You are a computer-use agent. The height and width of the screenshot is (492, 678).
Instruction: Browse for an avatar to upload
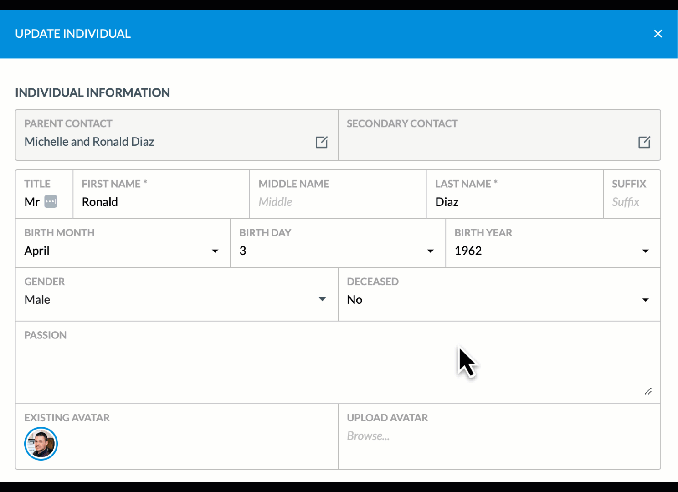[x=368, y=436]
